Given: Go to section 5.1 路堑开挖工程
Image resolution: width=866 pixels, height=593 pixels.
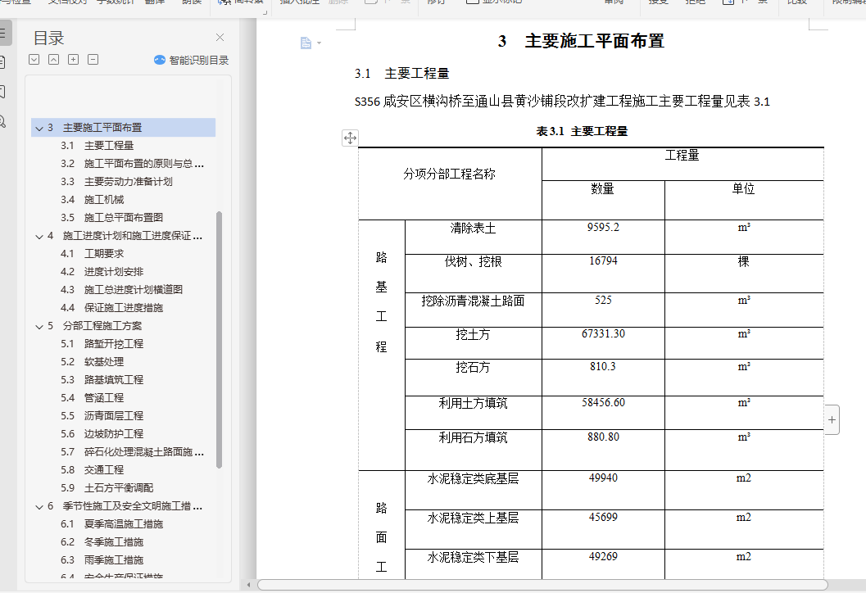Looking at the screenshot, I should click(x=102, y=343).
